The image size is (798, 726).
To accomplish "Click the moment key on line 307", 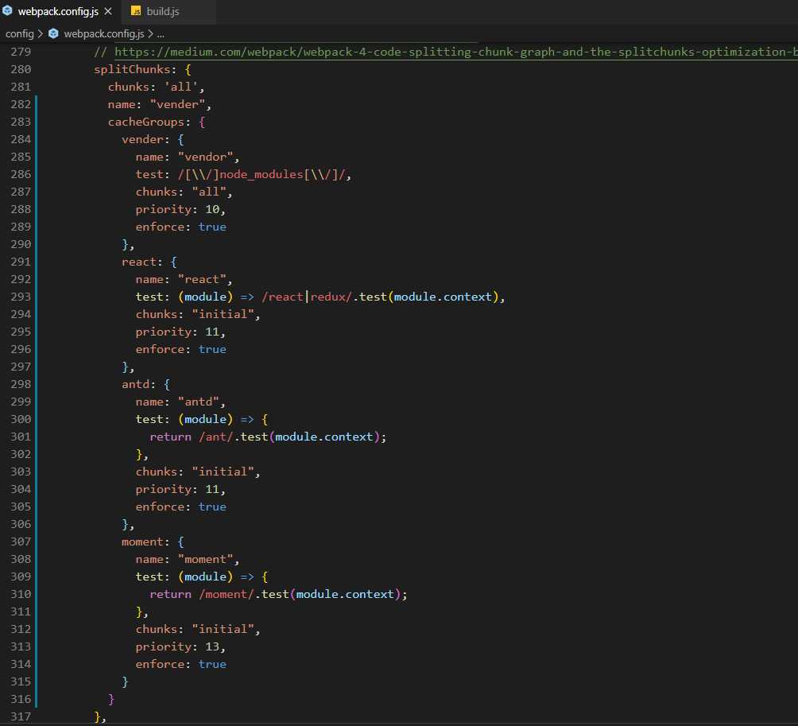I will coord(142,542).
